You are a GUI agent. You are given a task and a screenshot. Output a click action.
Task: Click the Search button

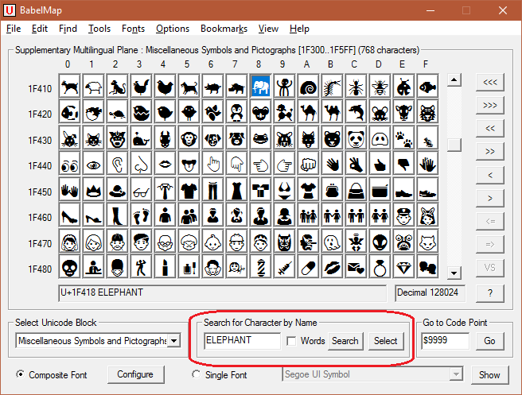tap(345, 341)
